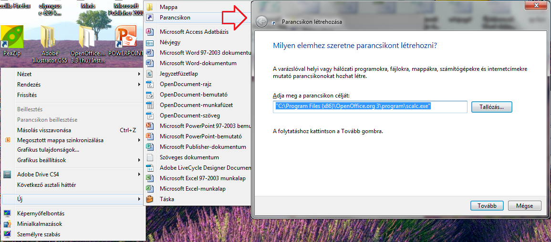The image size is (551, 242).
Task: Click the Microsoft PowerPoint-bemutató icon
Action: [150, 136]
